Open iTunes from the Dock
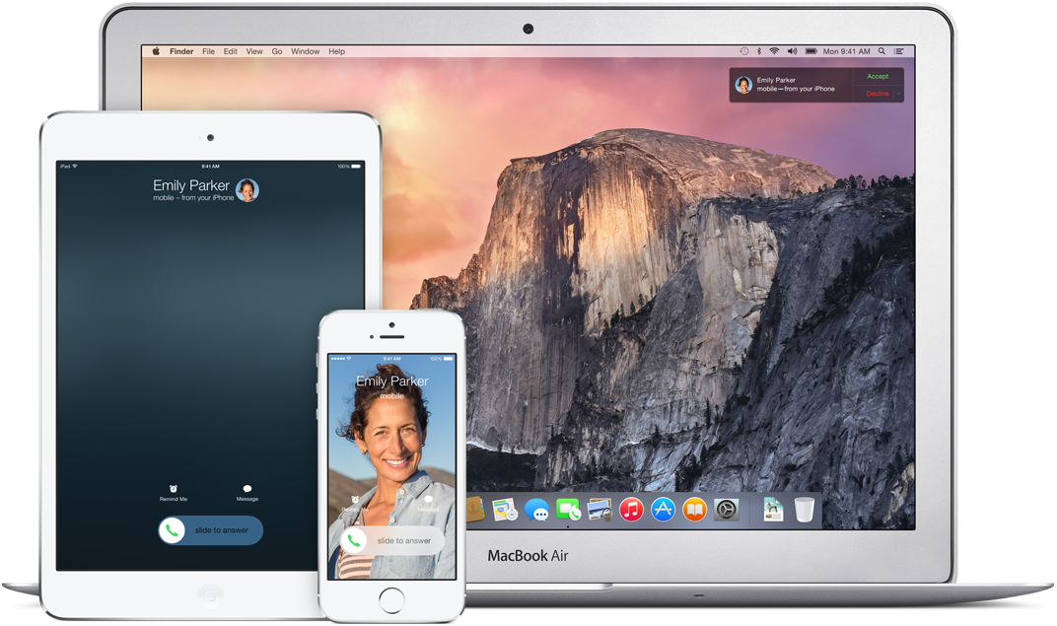This screenshot has width=1057, height=626. tap(632, 510)
